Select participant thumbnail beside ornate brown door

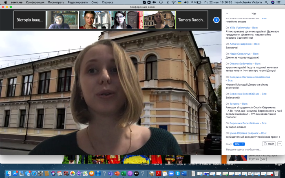tap(127, 20)
